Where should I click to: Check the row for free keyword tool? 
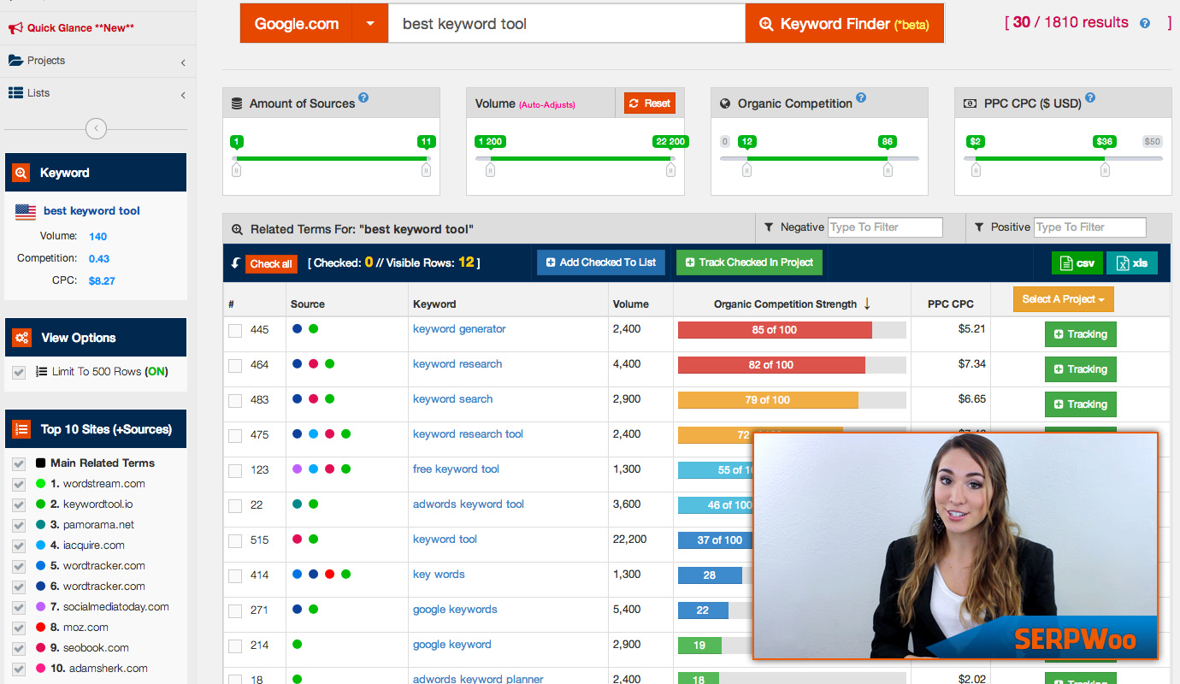tap(235, 471)
